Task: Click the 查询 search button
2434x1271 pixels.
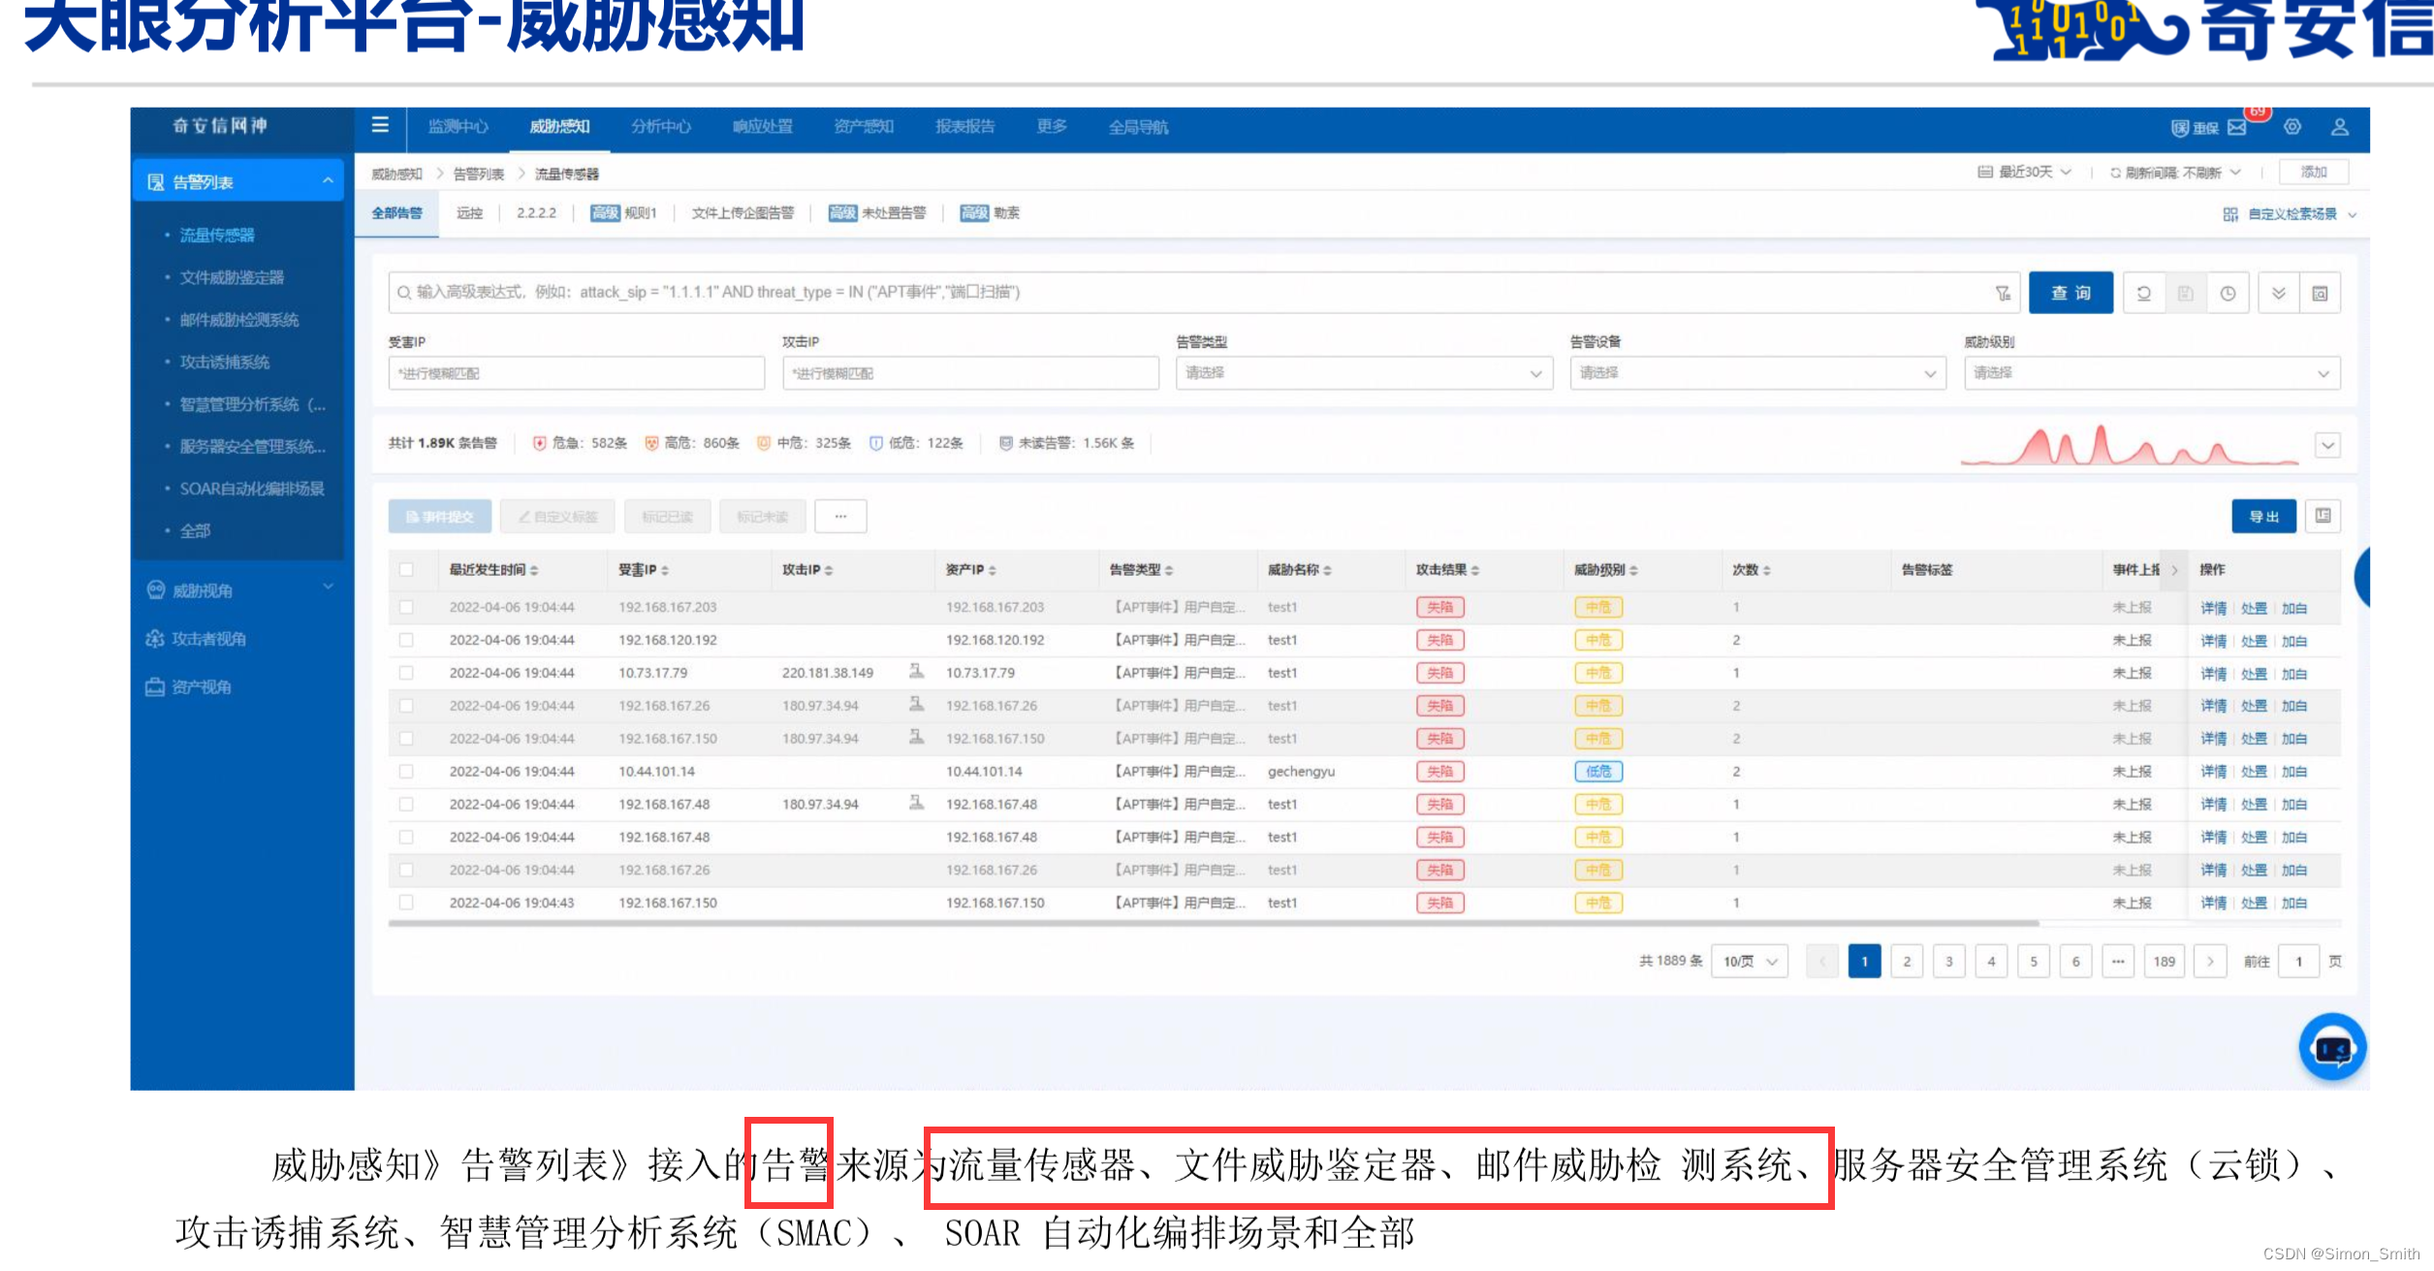Action: pyautogui.click(x=2070, y=293)
